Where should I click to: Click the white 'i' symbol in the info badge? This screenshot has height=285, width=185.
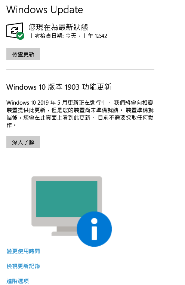pos(94,229)
